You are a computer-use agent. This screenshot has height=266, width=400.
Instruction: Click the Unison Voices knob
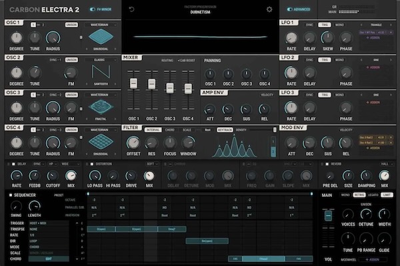click(348, 215)
